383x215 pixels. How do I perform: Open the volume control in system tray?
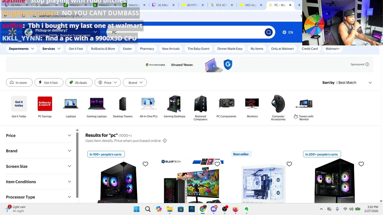coord(351,209)
